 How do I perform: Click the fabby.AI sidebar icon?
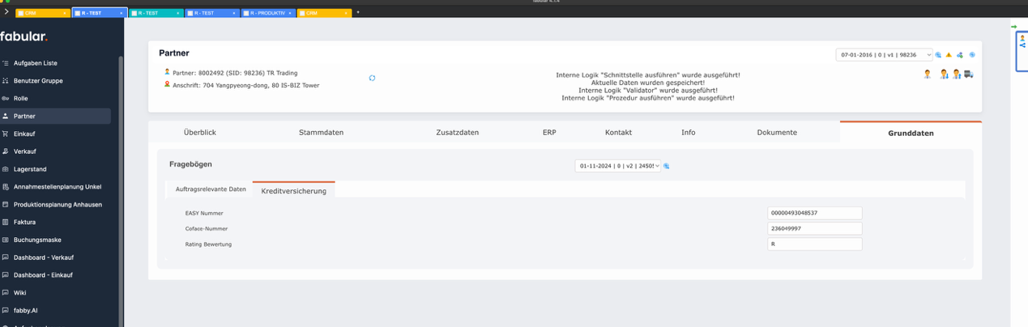[x=6, y=310]
